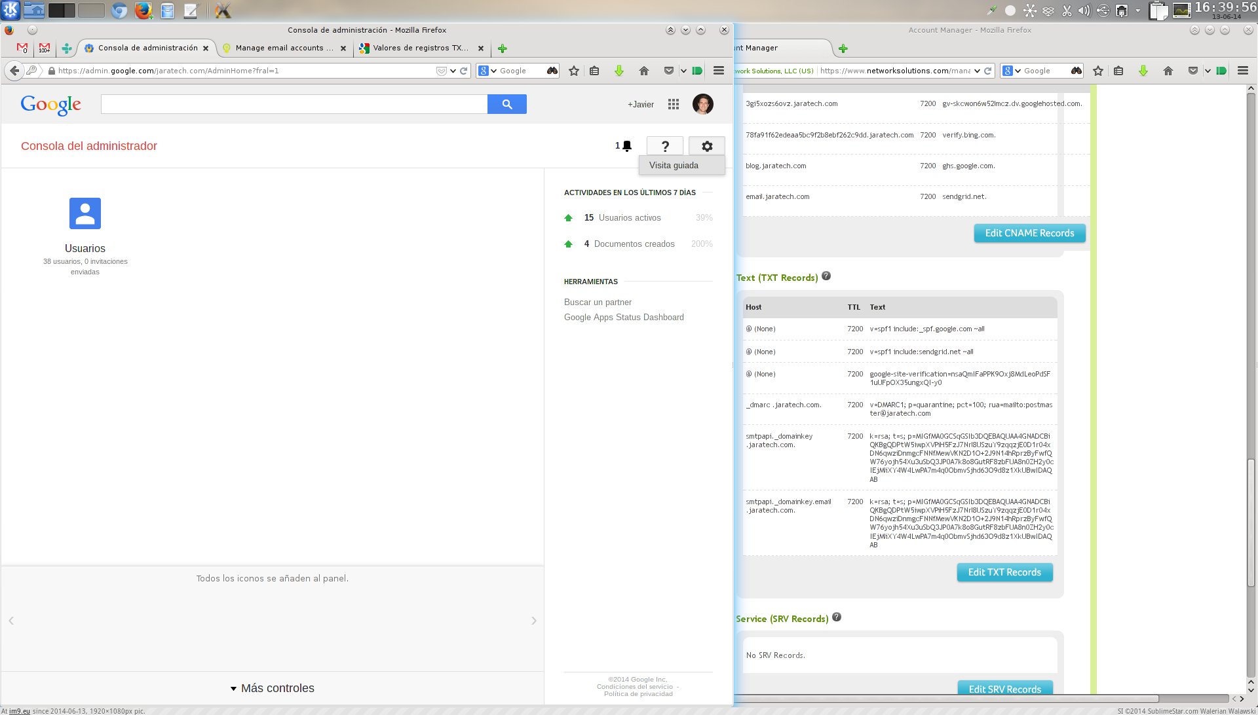
Task: Click the blue search magnifier button
Action: coord(507,104)
